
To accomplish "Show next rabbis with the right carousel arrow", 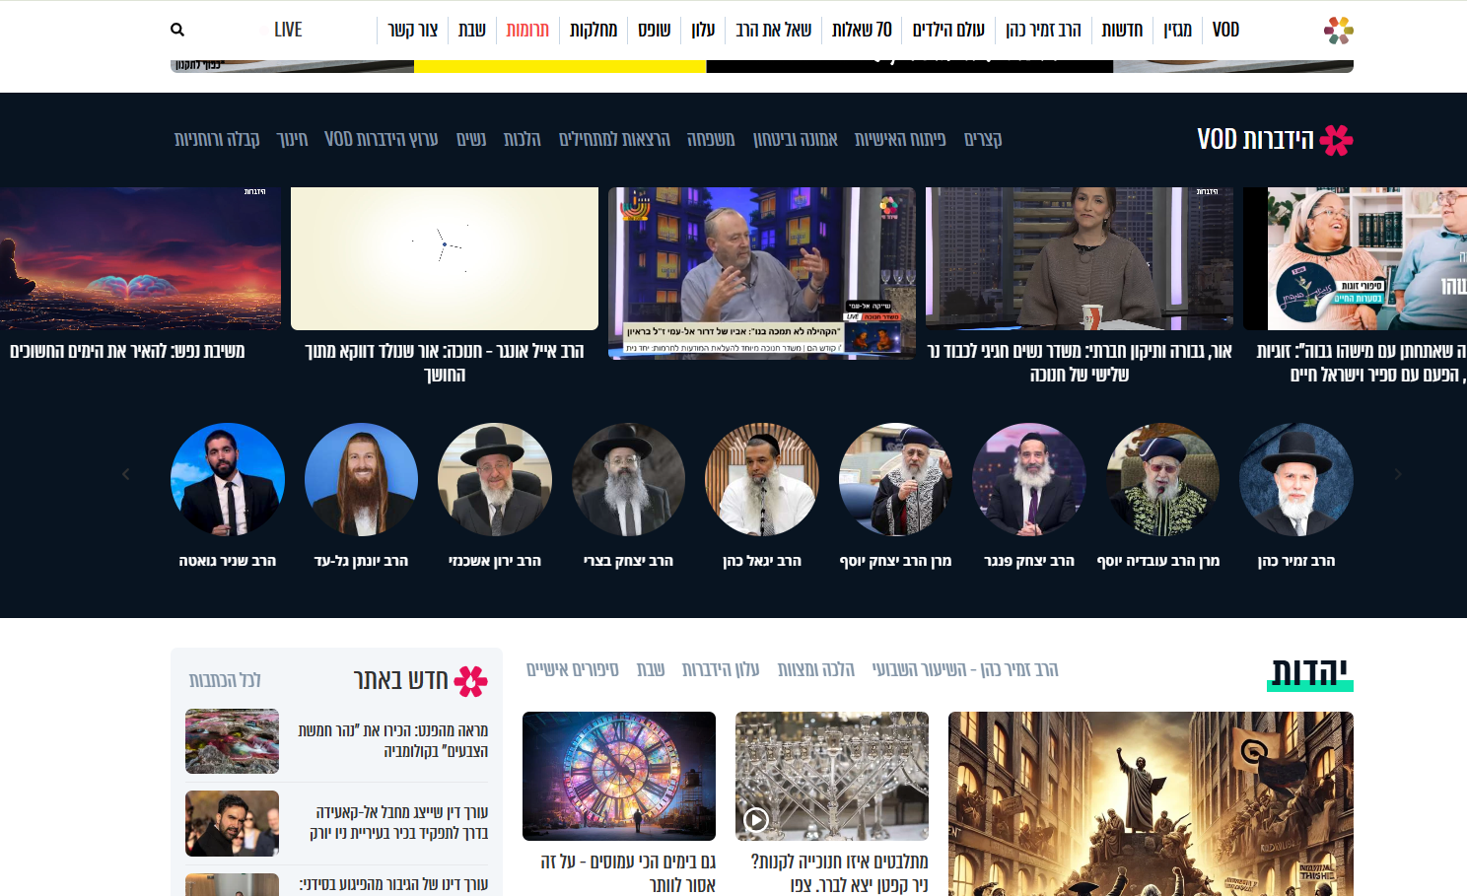I will point(1398,474).
